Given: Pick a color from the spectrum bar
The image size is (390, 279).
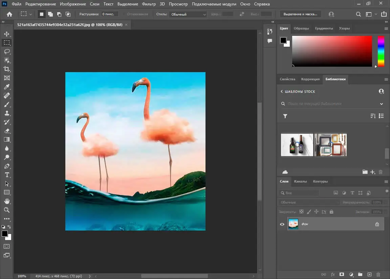Looking at the screenshot, I should tap(381, 51).
